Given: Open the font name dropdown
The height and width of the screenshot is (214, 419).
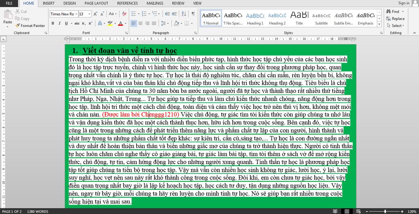Looking at the screenshot, I should (x=76, y=14).
